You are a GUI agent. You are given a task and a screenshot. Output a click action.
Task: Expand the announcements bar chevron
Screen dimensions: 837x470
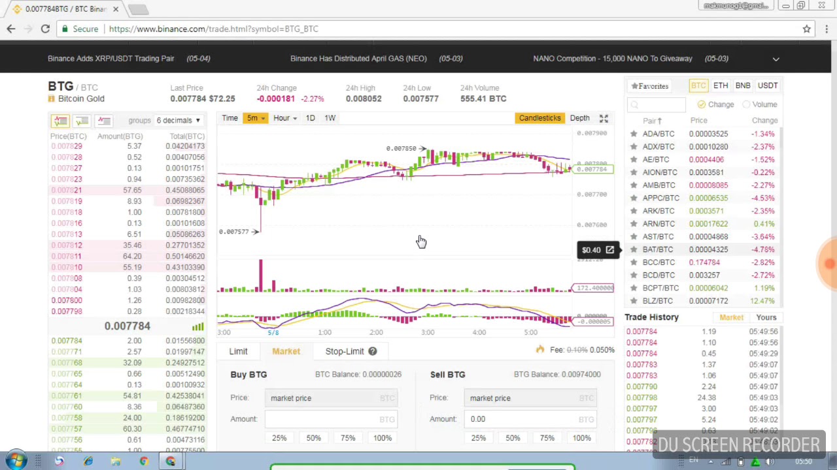pos(776,59)
